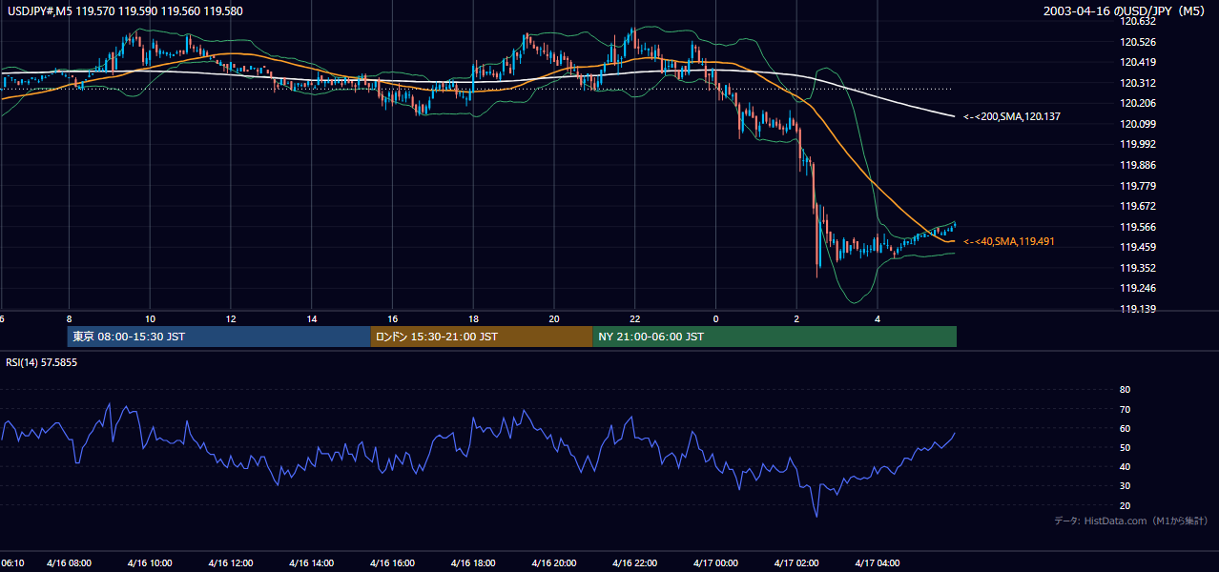The height and width of the screenshot is (572, 1219).
Task: Click the 4/16 10:00 time label
Action: (150, 563)
